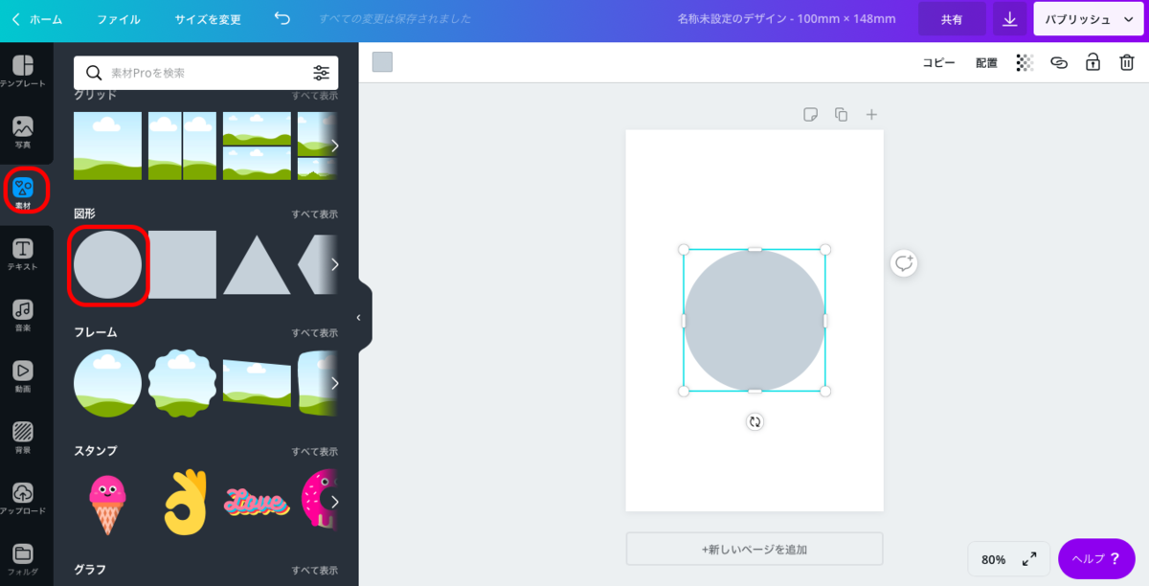Collapse the elements panel with the arrow tab

(359, 316)
